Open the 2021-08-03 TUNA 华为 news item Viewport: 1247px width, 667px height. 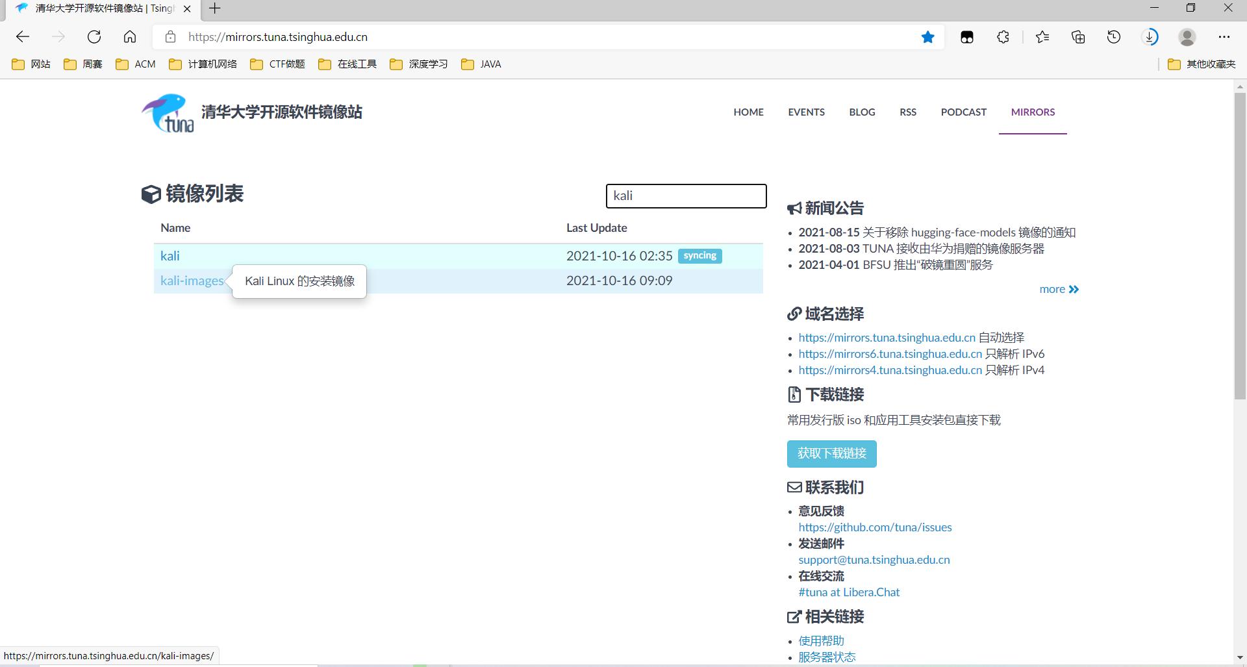[x=921, y=249]
